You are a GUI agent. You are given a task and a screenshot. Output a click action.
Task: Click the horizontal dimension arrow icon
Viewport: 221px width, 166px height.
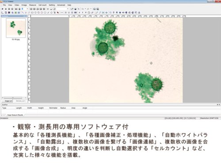point(62,12)
